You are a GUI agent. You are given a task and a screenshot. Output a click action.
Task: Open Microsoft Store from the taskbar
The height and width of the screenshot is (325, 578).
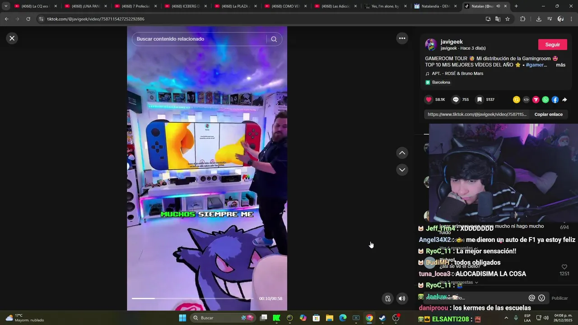point(316,318)
